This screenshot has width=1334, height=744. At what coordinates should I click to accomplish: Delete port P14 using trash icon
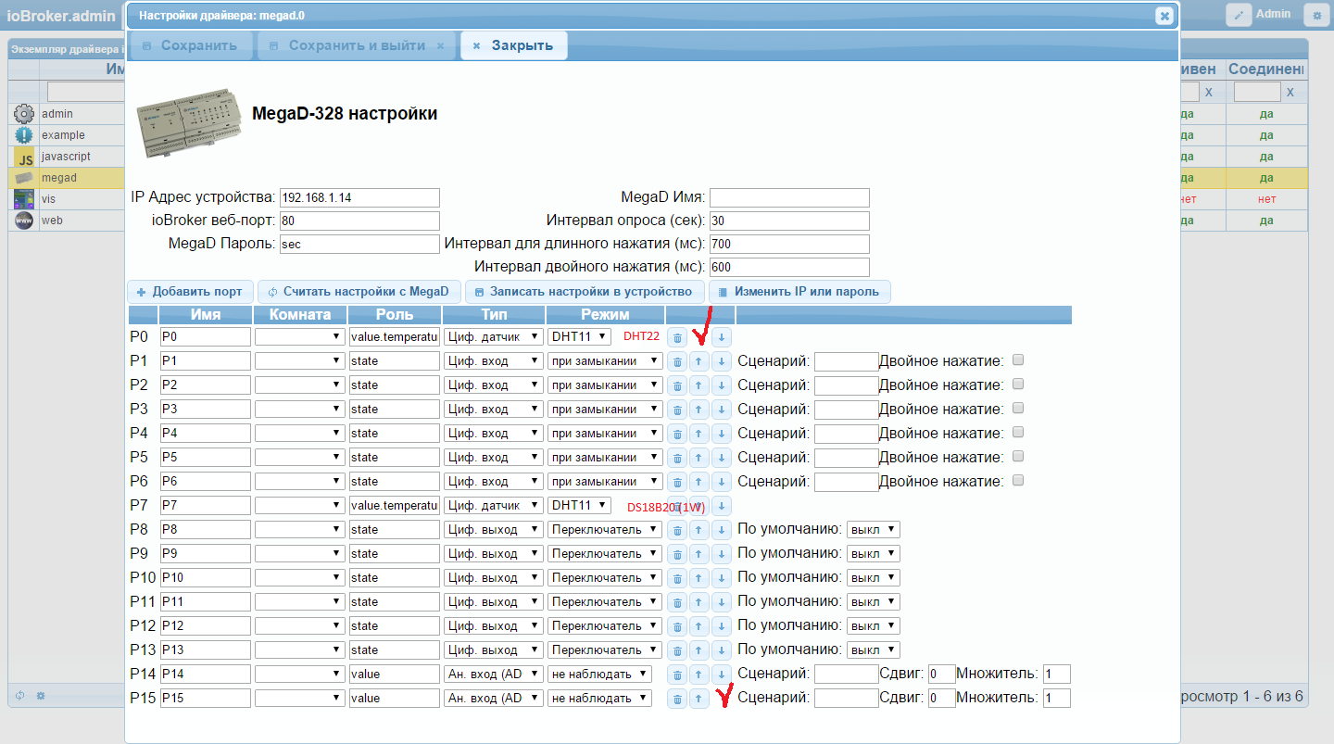point(677,674)
